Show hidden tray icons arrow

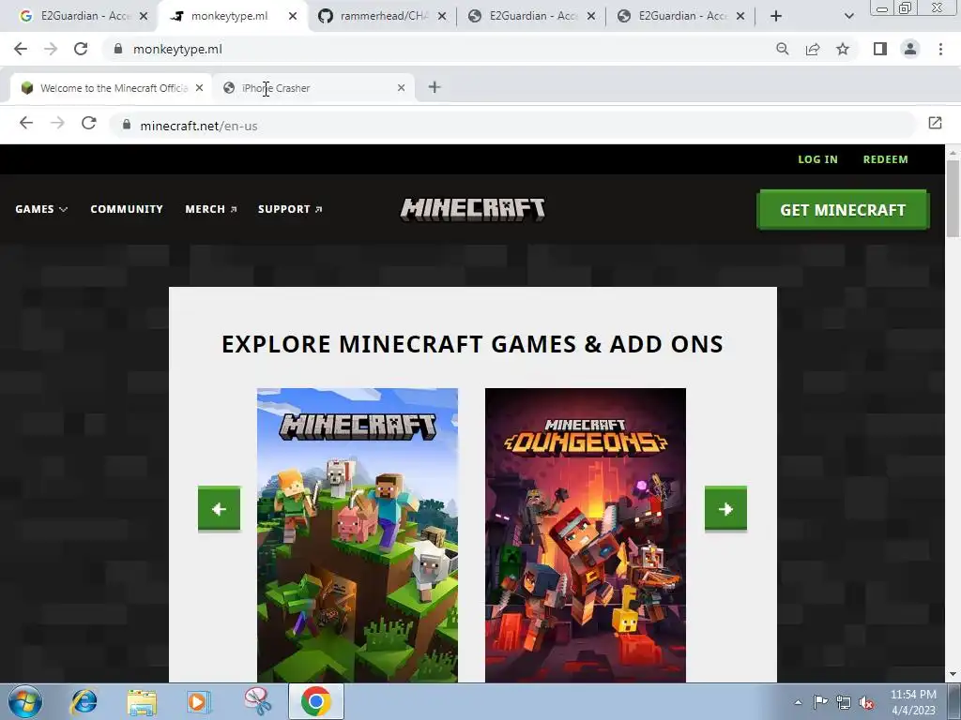click(798, 702)
